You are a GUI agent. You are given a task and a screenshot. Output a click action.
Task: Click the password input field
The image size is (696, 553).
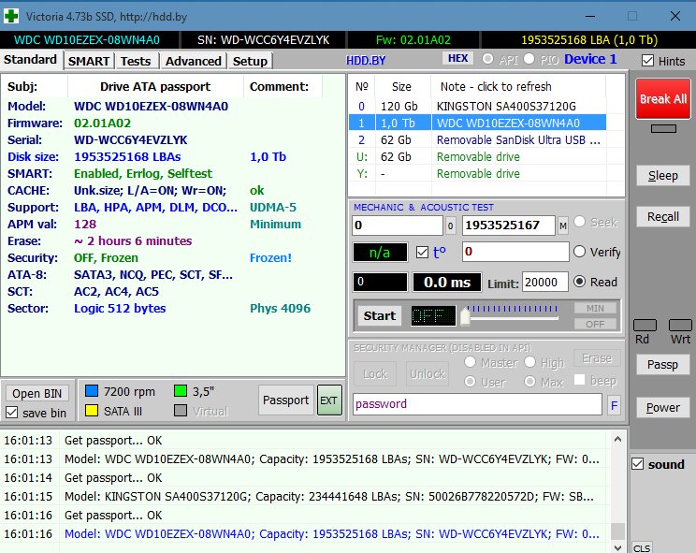[478, 404]
